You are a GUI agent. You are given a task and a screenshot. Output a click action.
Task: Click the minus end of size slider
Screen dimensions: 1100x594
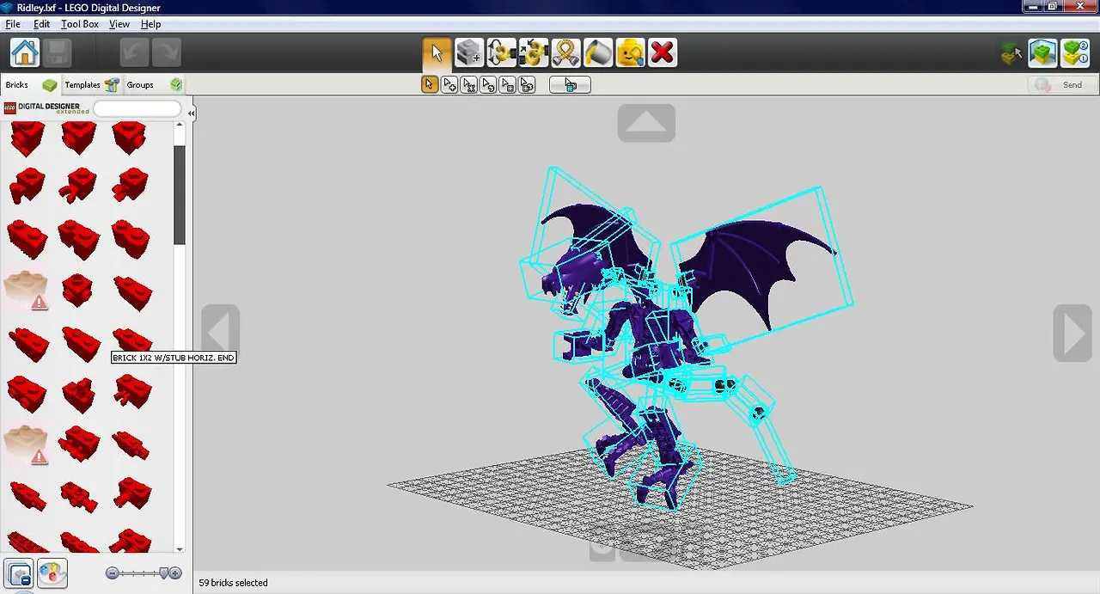click(112, 573)
